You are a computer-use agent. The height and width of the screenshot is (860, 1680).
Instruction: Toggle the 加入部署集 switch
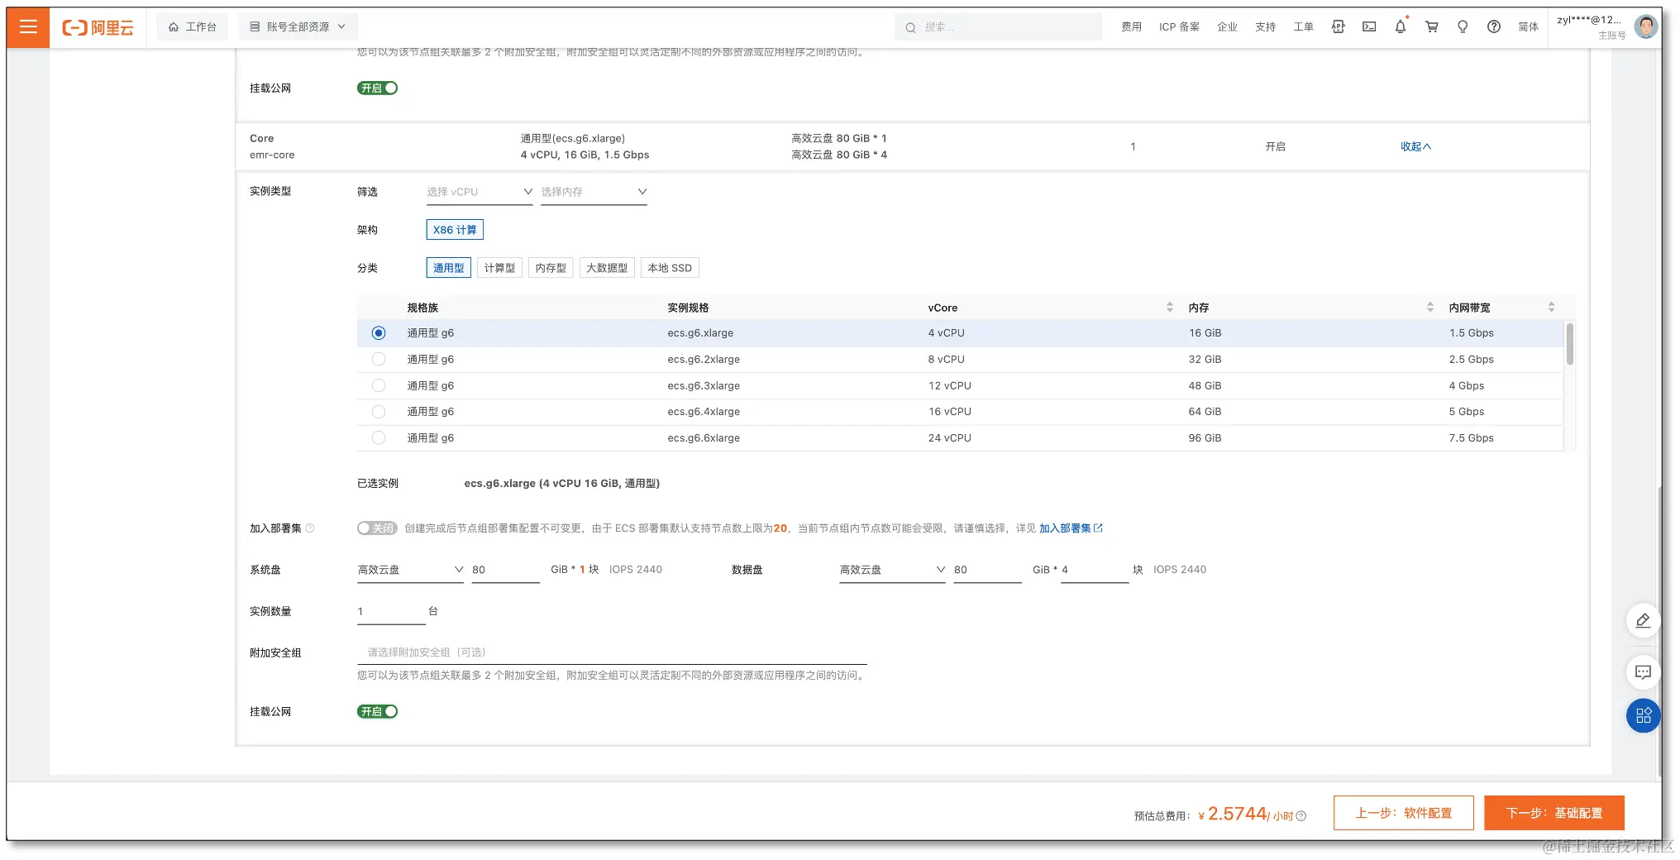click(377, 528)
